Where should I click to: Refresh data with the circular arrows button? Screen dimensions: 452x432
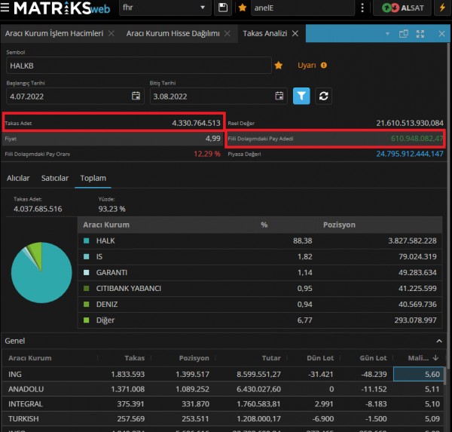click(x=323, y=96)
